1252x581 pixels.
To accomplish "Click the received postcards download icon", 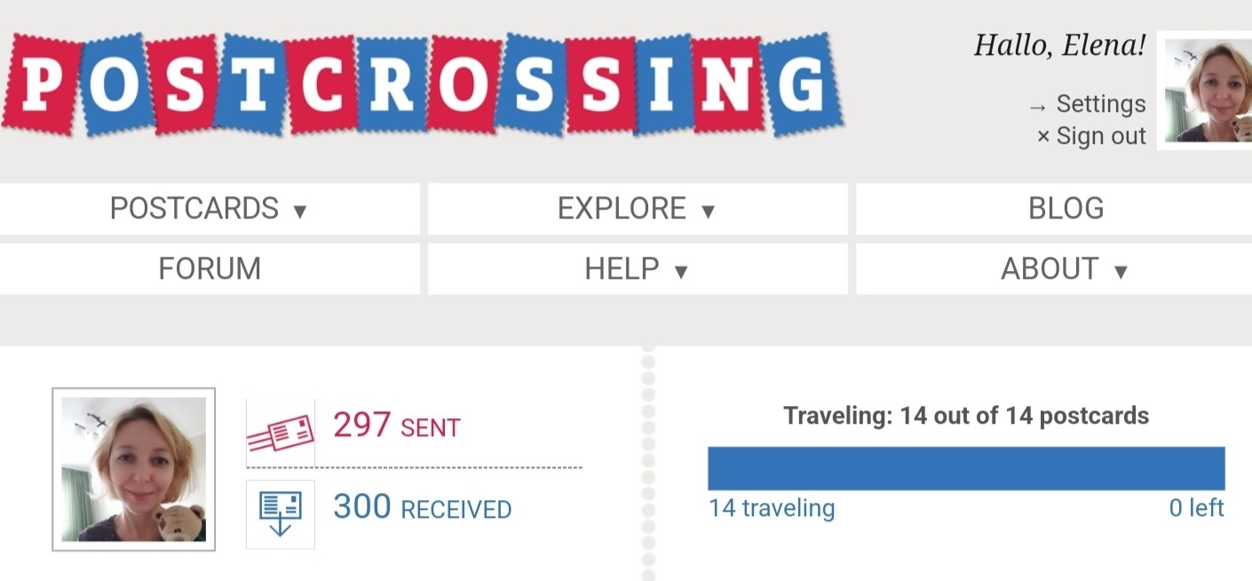I will pos(281,514).
